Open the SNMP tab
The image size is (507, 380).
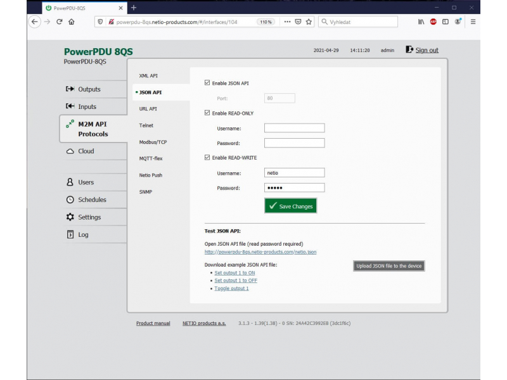click(x=146, y=192)
